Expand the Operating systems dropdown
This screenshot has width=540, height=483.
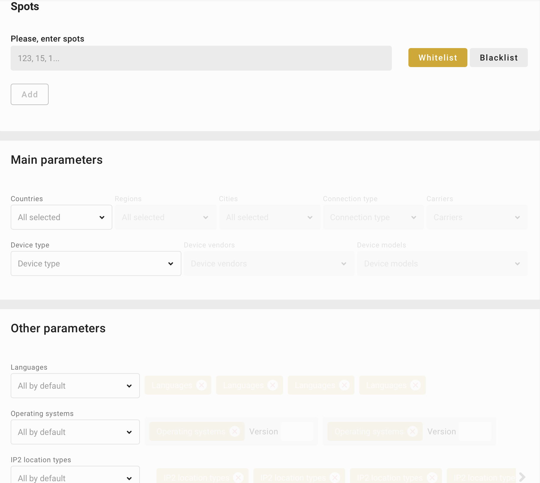click(x=75, y=432)
